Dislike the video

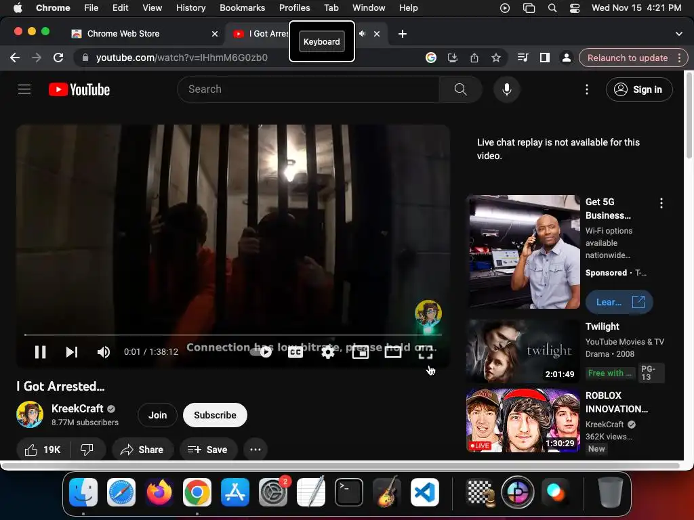(x=87, y=450)
